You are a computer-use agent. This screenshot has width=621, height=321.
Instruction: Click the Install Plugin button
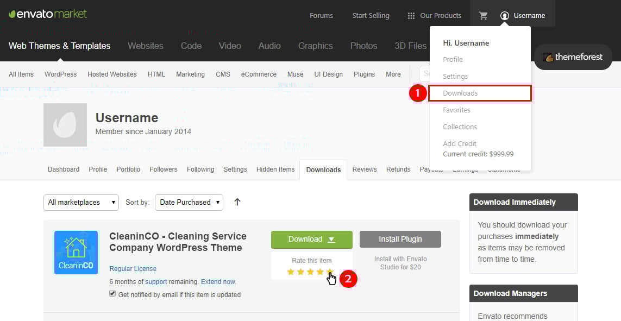coord(400,239)
